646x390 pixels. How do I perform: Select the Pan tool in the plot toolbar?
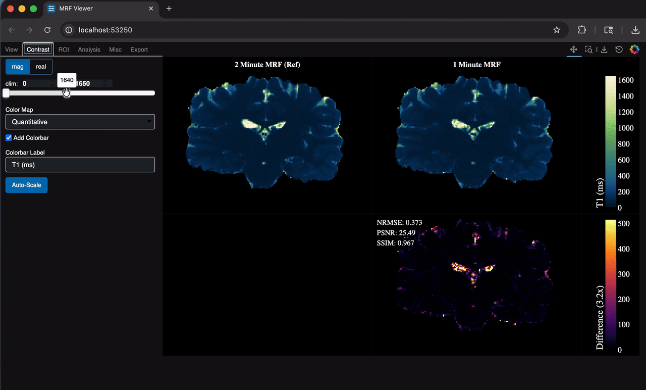(573, 50)
